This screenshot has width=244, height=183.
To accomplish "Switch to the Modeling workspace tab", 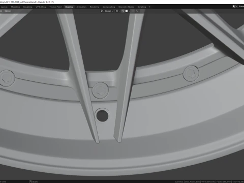I will [x=15, y=7].
